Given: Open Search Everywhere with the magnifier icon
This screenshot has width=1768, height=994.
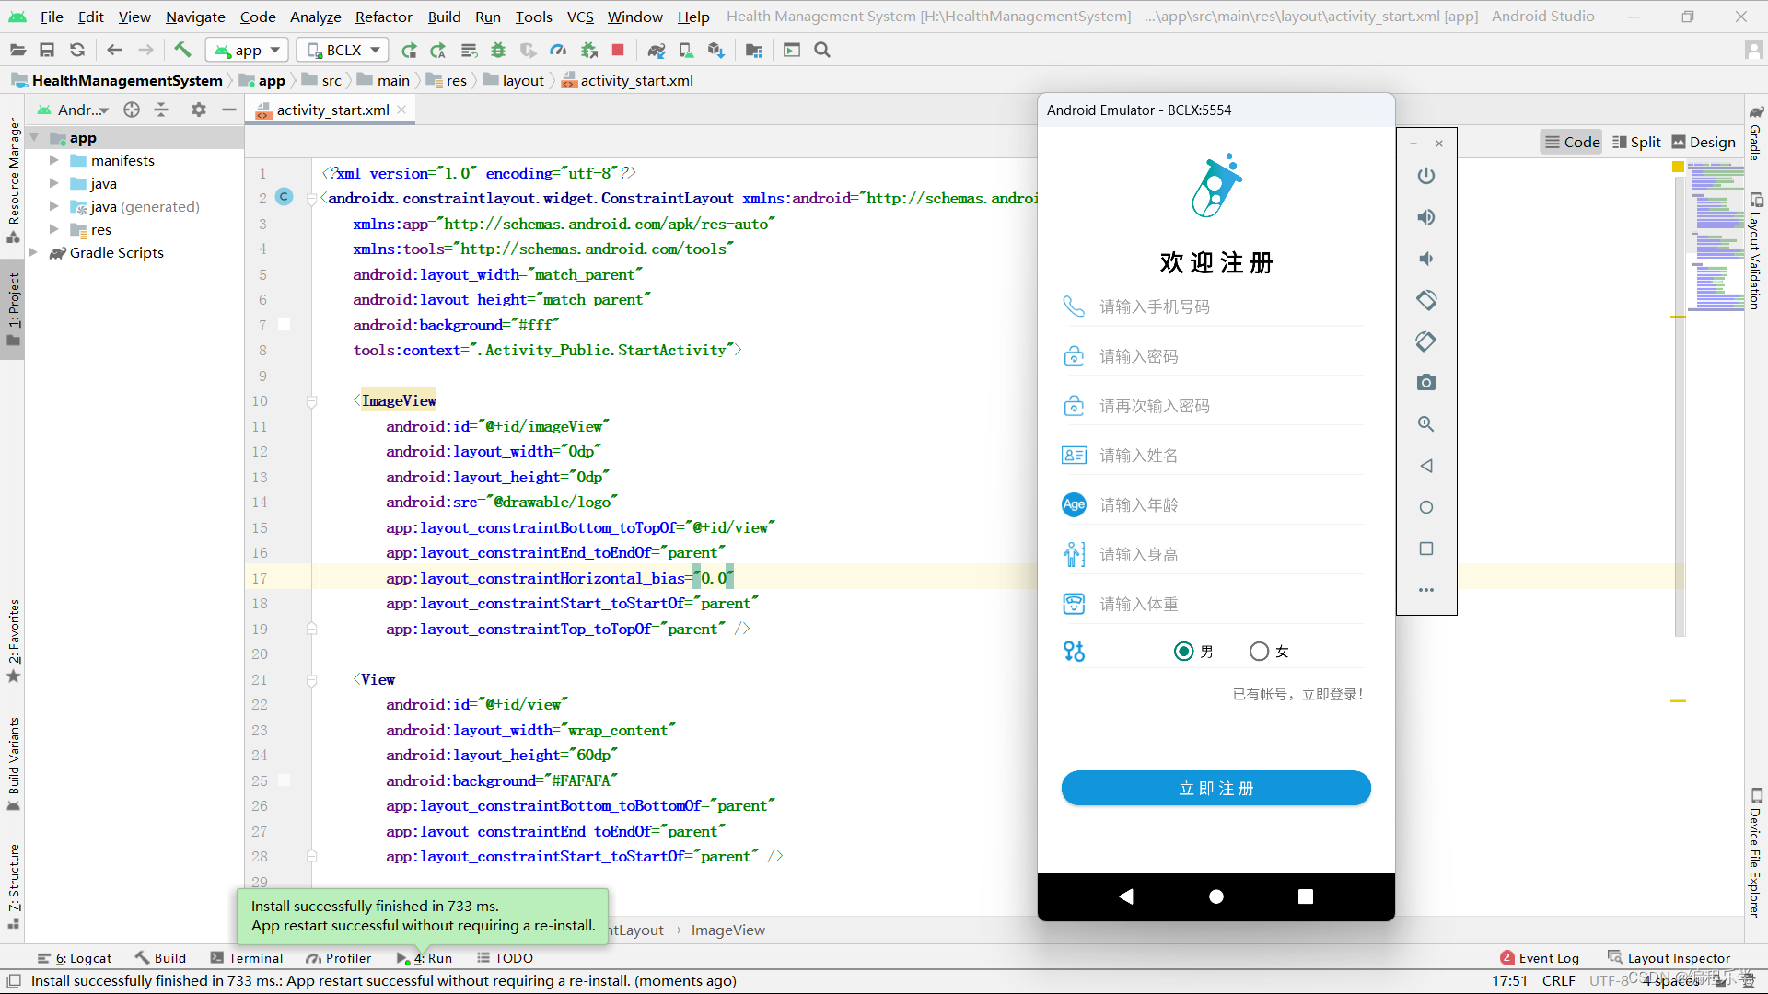Looking at the screenshot, I should [x=822, y=50].
